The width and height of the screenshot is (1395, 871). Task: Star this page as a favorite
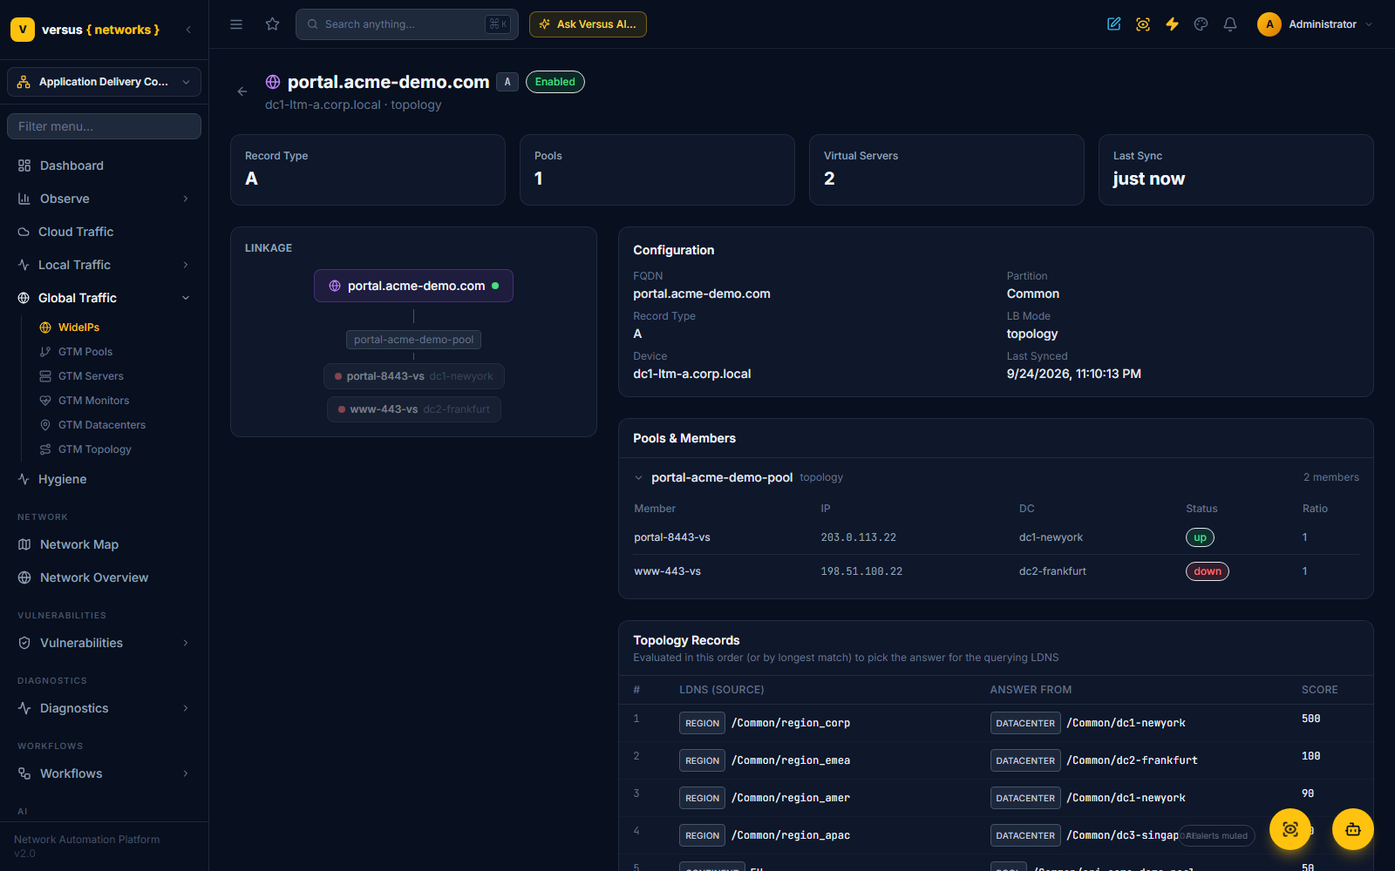pos(272,24)
